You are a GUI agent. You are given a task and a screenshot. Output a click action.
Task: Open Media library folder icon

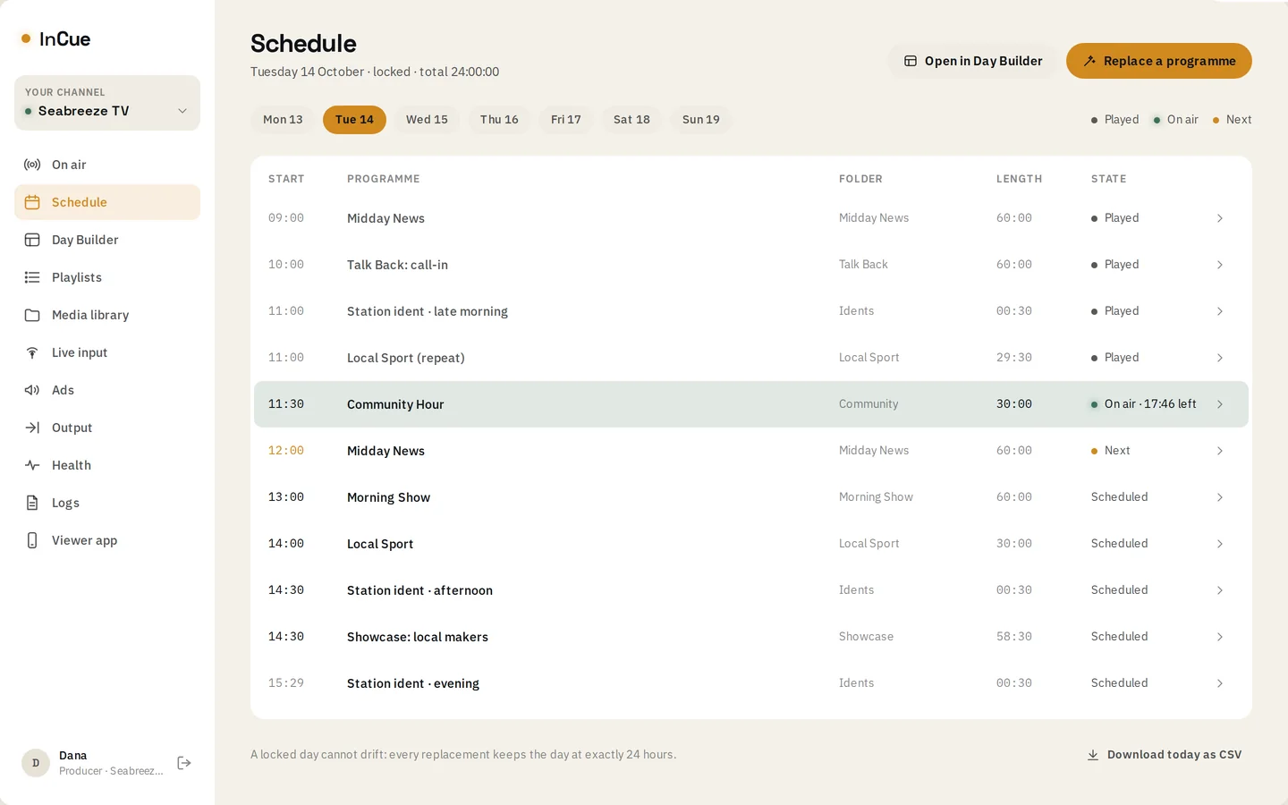coord(32,315)
